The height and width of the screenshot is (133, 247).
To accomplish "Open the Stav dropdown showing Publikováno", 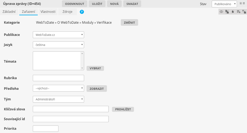I will click(x=224, y=4).
